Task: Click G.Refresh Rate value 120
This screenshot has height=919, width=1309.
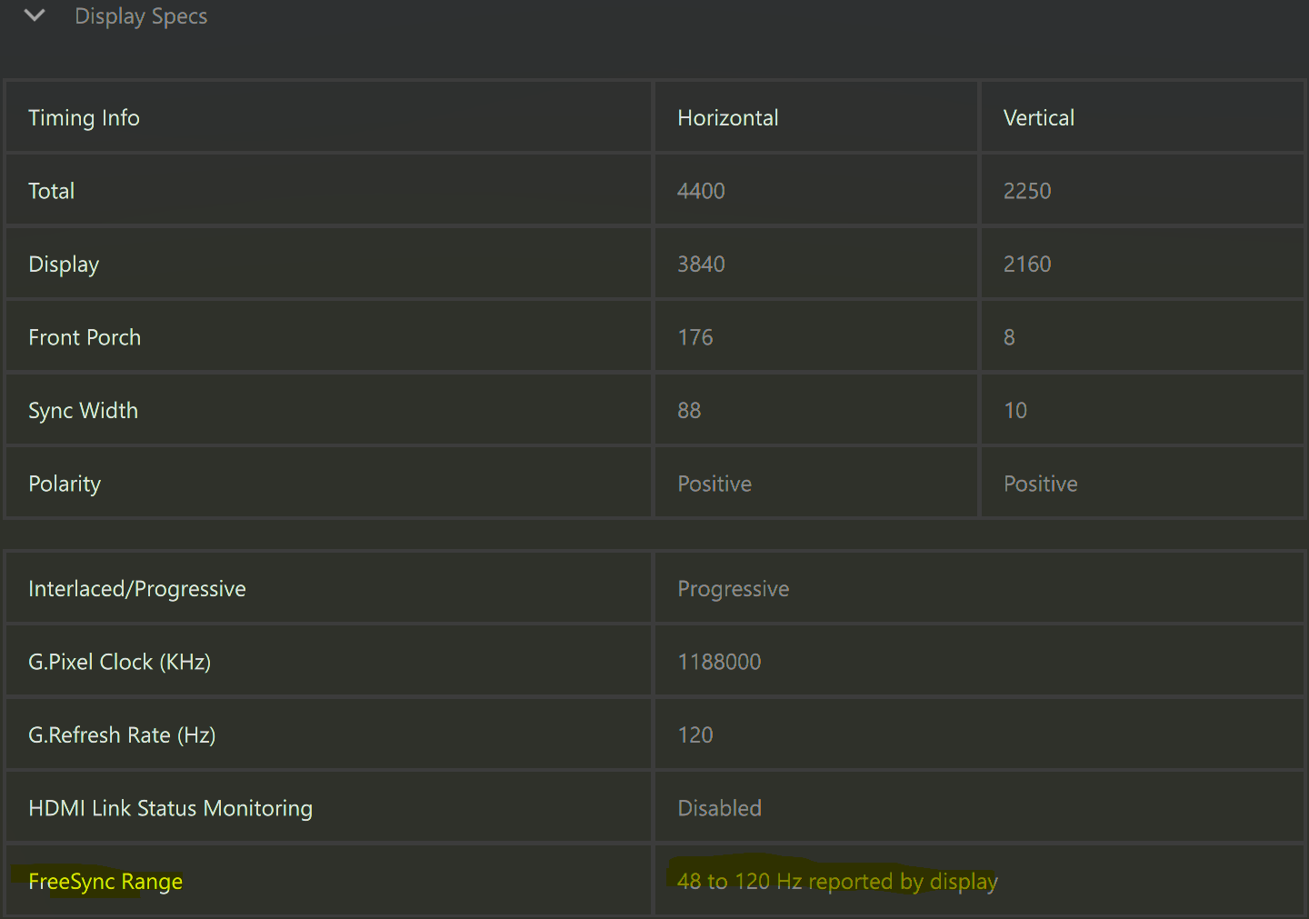Action: 695,735
